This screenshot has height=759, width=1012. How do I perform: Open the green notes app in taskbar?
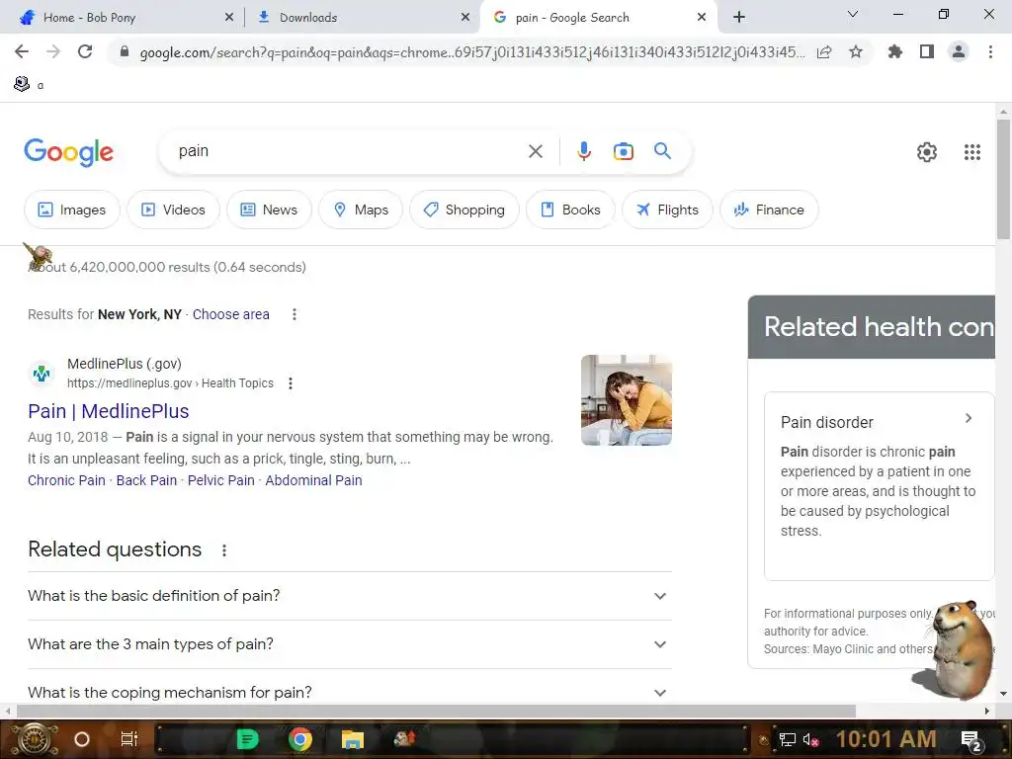tap(247, 739)
